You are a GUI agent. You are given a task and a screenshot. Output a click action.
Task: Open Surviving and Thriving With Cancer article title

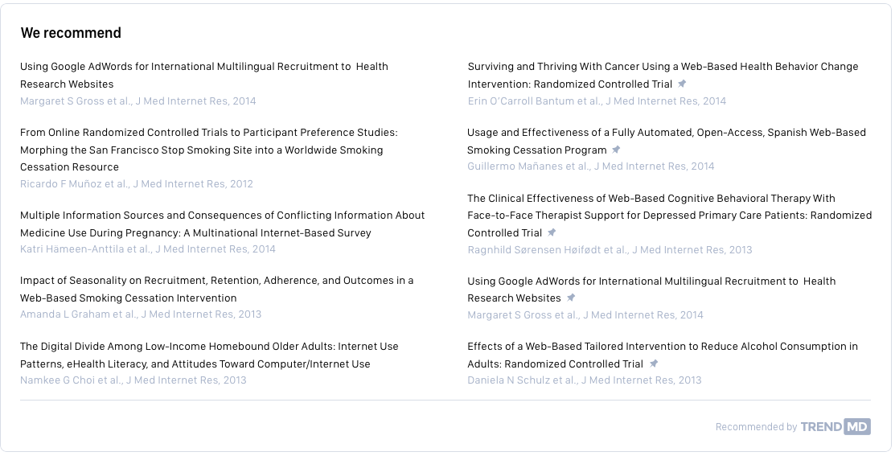[x=663, y=75]
